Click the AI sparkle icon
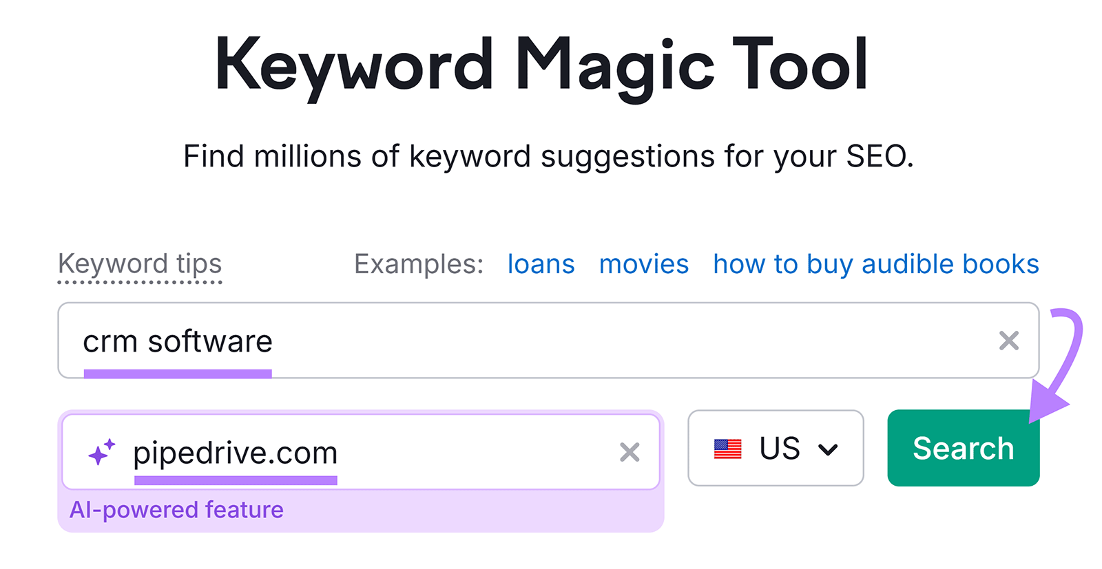The height and width of the screenshot is (569, 1102). click(x=101, y=452)
